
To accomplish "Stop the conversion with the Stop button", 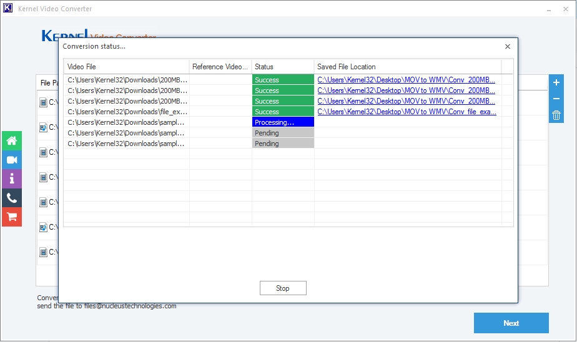I will [283, 288].
